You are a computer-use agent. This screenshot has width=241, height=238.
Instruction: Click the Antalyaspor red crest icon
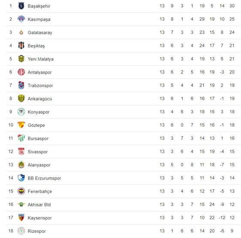tap(21, 72)
